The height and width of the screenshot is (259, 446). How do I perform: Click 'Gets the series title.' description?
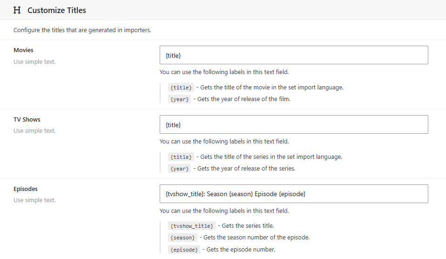248,226
